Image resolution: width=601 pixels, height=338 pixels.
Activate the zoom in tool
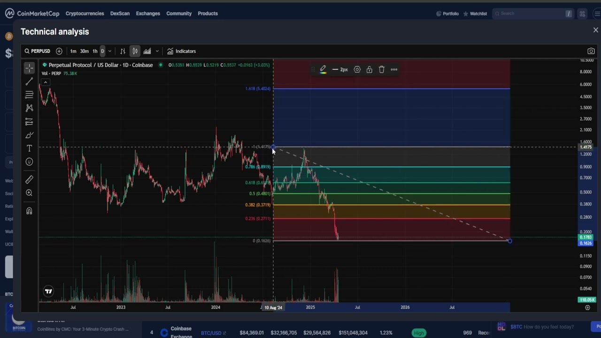pyautogui.click(x=29, y=193)
